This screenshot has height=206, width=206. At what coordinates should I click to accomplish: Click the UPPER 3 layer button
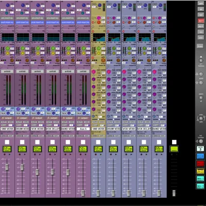[200, 149]
